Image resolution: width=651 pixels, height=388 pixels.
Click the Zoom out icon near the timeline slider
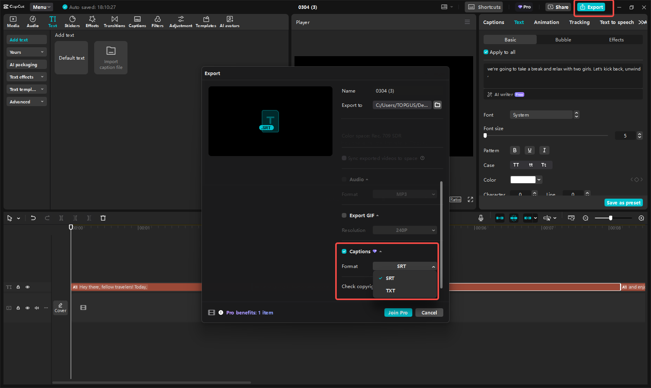pos(586,218)
